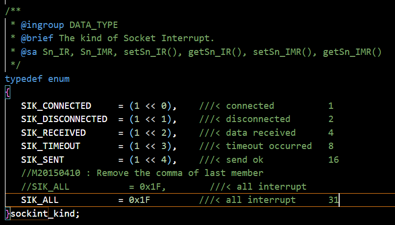The width and height of the screenshot is (395, 225).
Task: Click the number 16 after 'send ok'
Action: pos(334,160)
